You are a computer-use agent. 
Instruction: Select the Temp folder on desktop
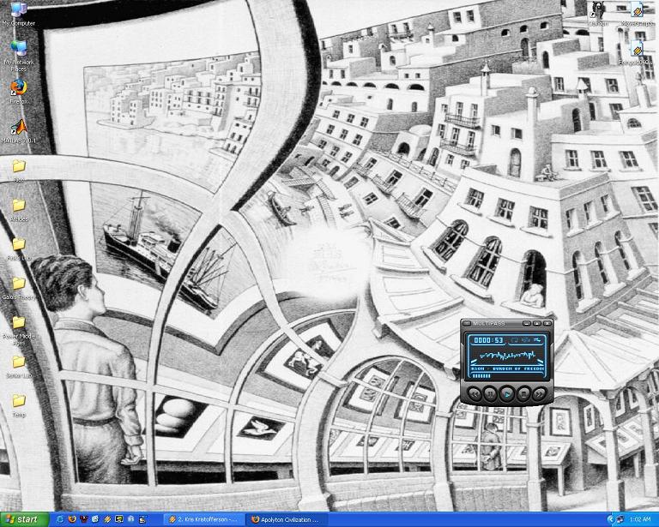click(x=19, y=405)
